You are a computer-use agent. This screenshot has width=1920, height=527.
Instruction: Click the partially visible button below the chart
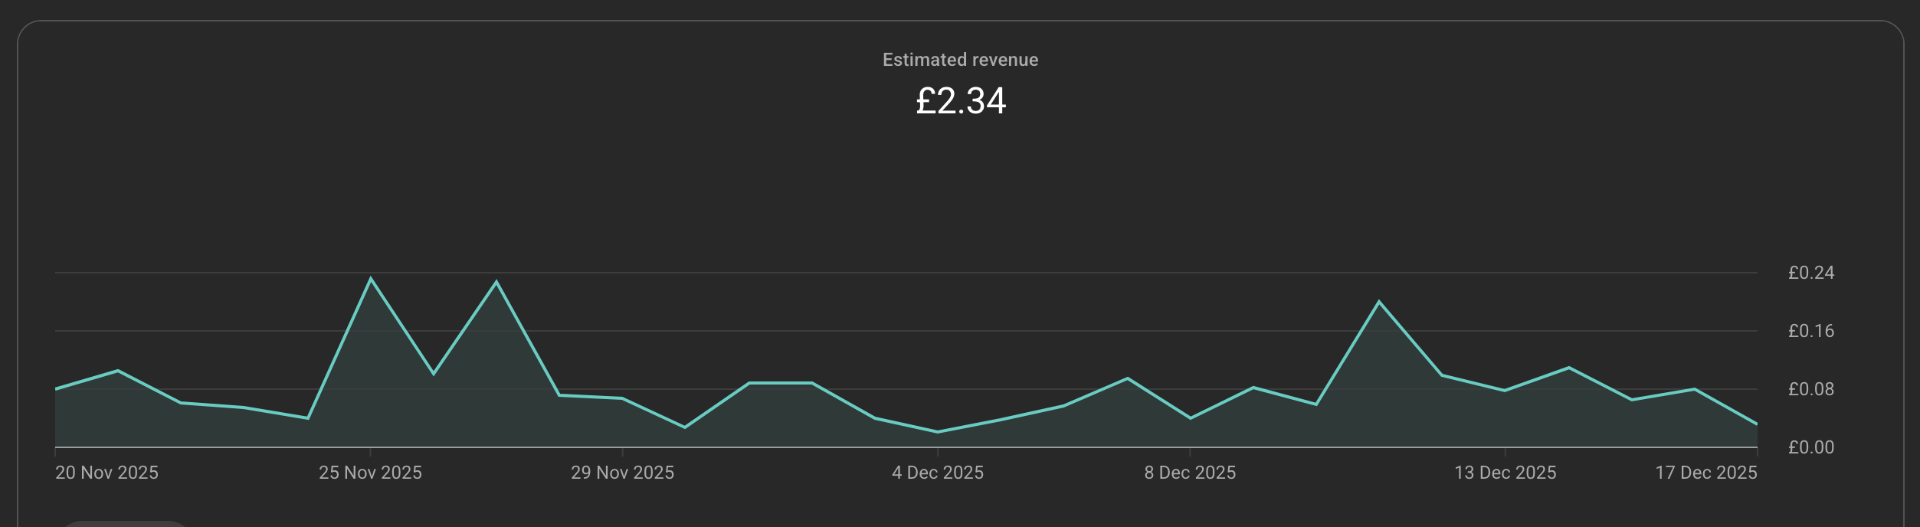click(124, 524)
